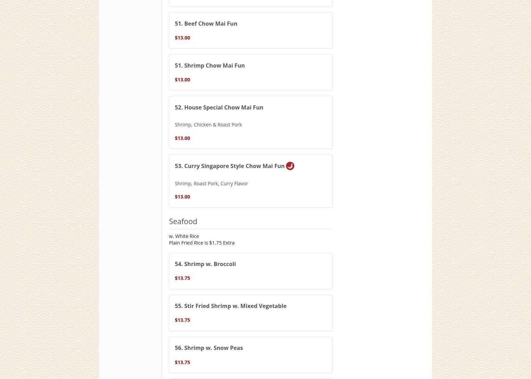Choose 56. Shrimp w. Snow Peas

[251, 355]
